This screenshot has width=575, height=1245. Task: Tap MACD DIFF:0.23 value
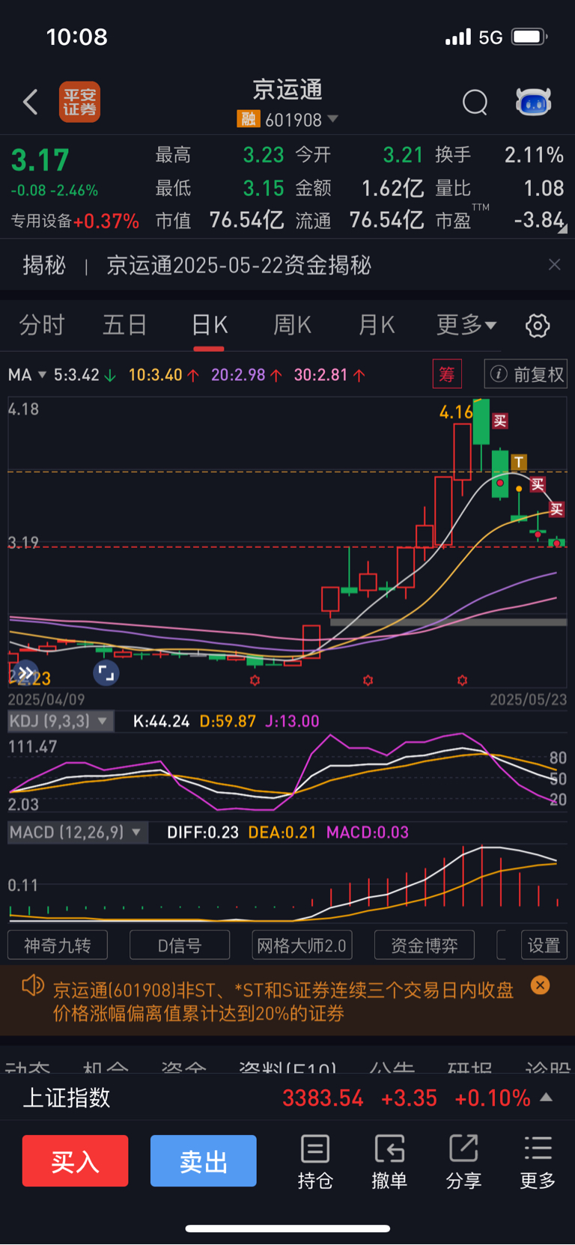click(x=203, y=832)
